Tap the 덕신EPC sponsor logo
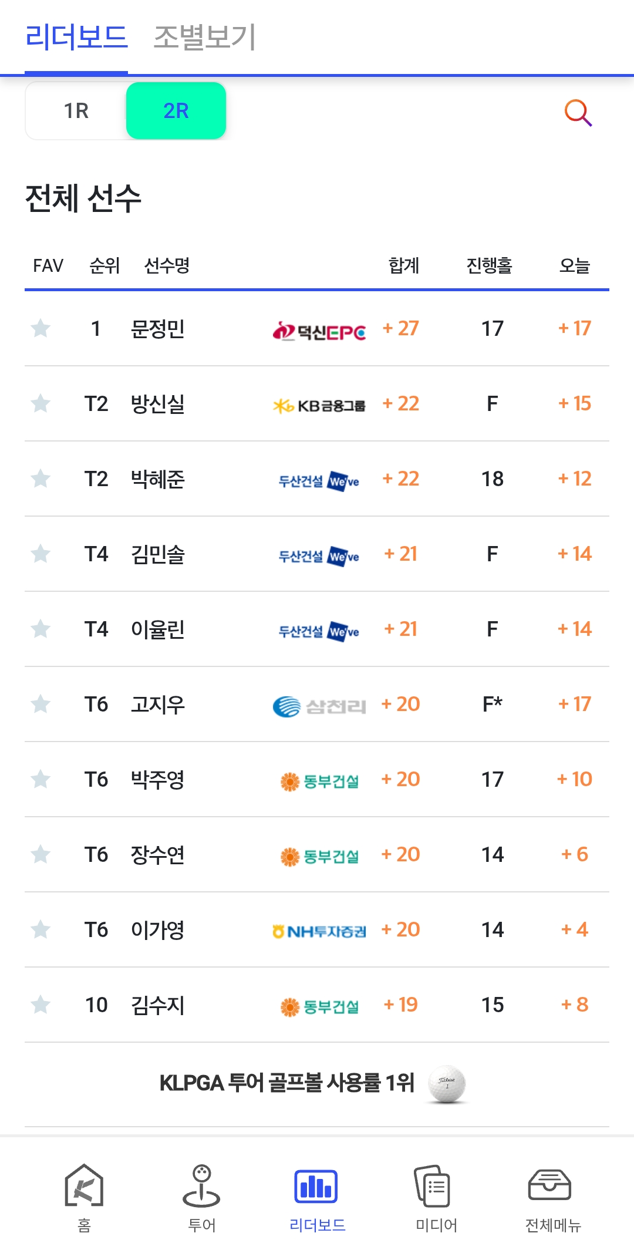This screenshot has height=1250, width=634. pyautogui.click(x=319, y=332)
